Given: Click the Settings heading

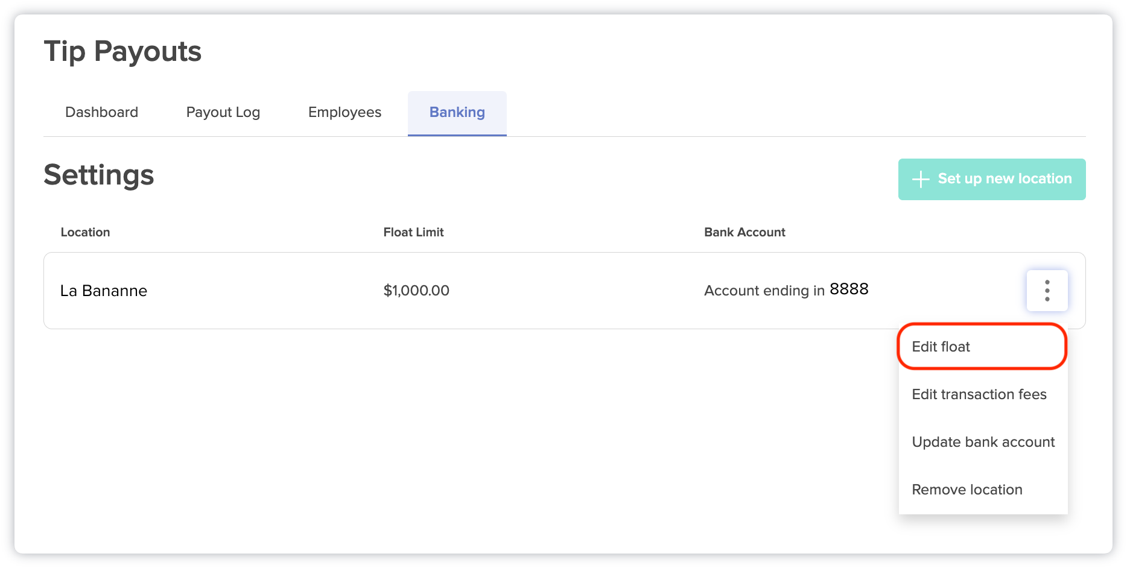Looking at the screenshot, I should coord(98,175).
